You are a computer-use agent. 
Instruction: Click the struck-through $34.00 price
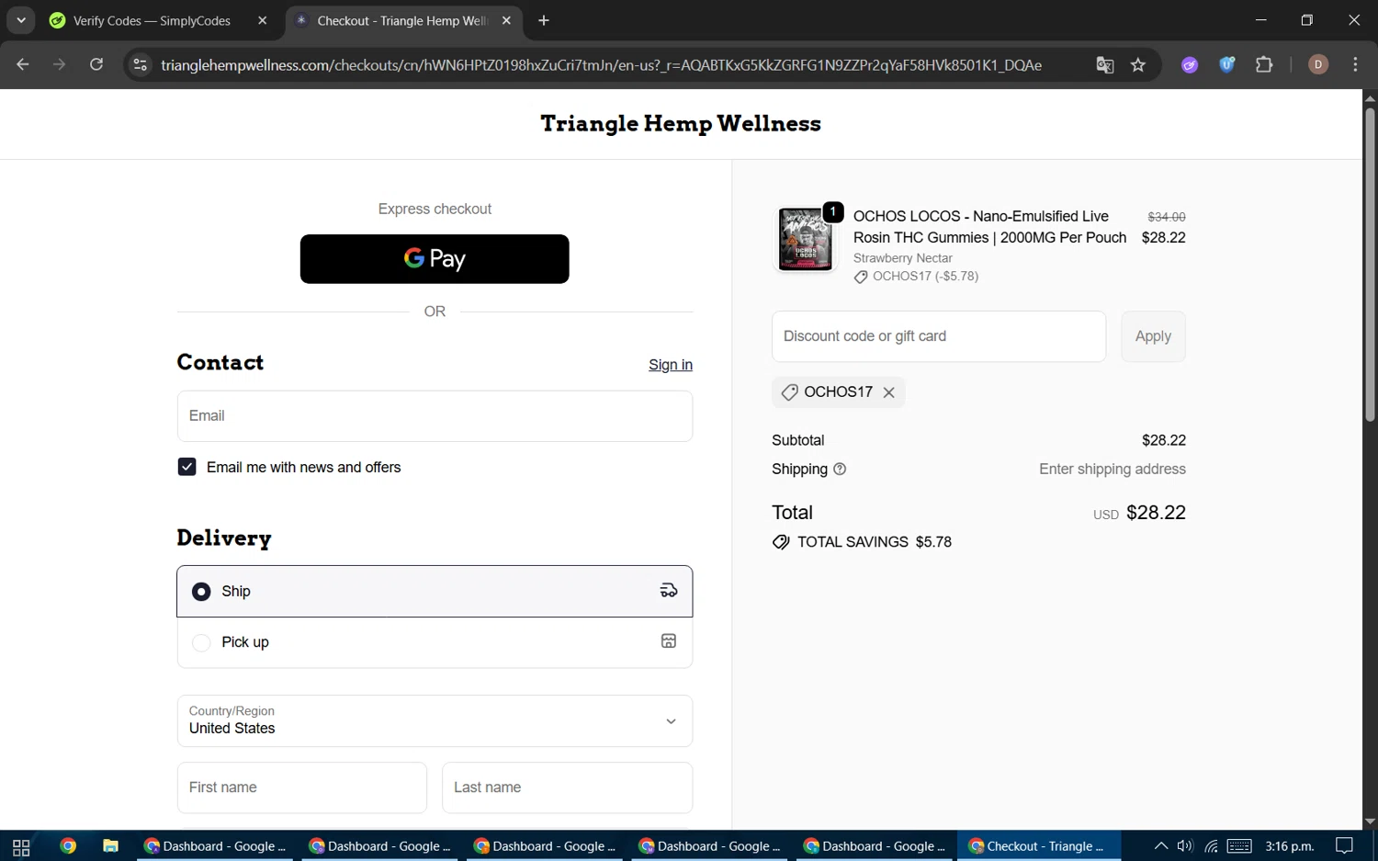click(1167, 217)
